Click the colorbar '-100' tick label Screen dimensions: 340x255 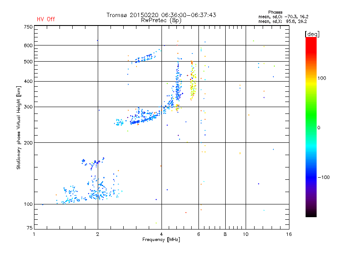click(x=323, y=177)
